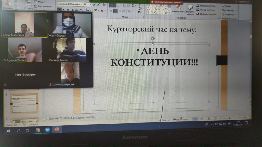Click the text highlight color icon
This screenshot has height=147, width=262.
pos(95,11)
